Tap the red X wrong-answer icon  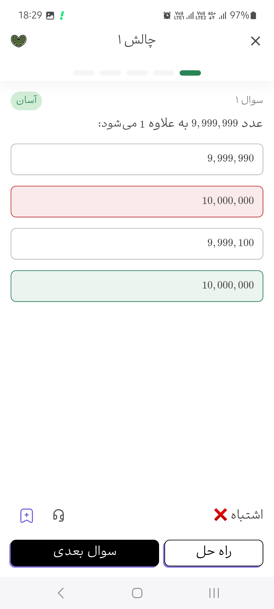coord(220,515)
